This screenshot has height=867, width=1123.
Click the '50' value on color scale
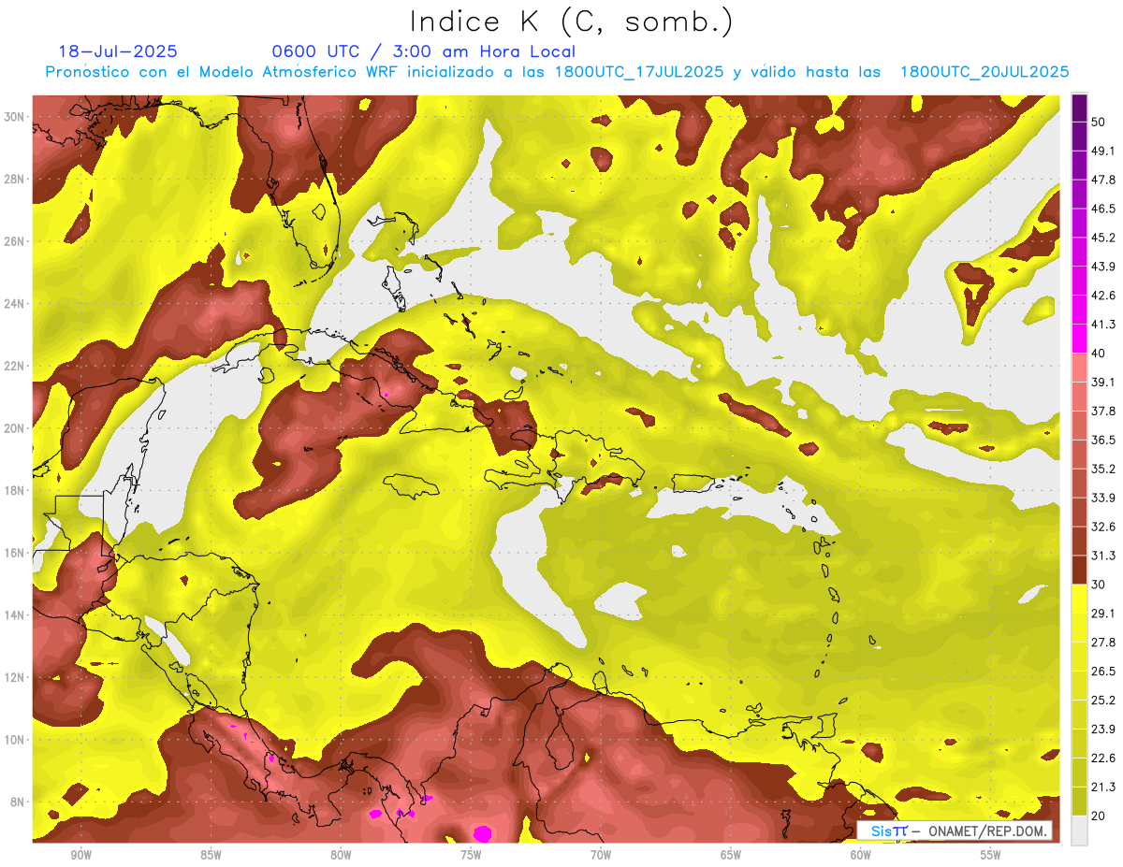click(x=1100, y=122)
